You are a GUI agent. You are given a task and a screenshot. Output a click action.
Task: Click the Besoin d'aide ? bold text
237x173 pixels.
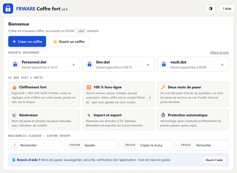point(29,160)
